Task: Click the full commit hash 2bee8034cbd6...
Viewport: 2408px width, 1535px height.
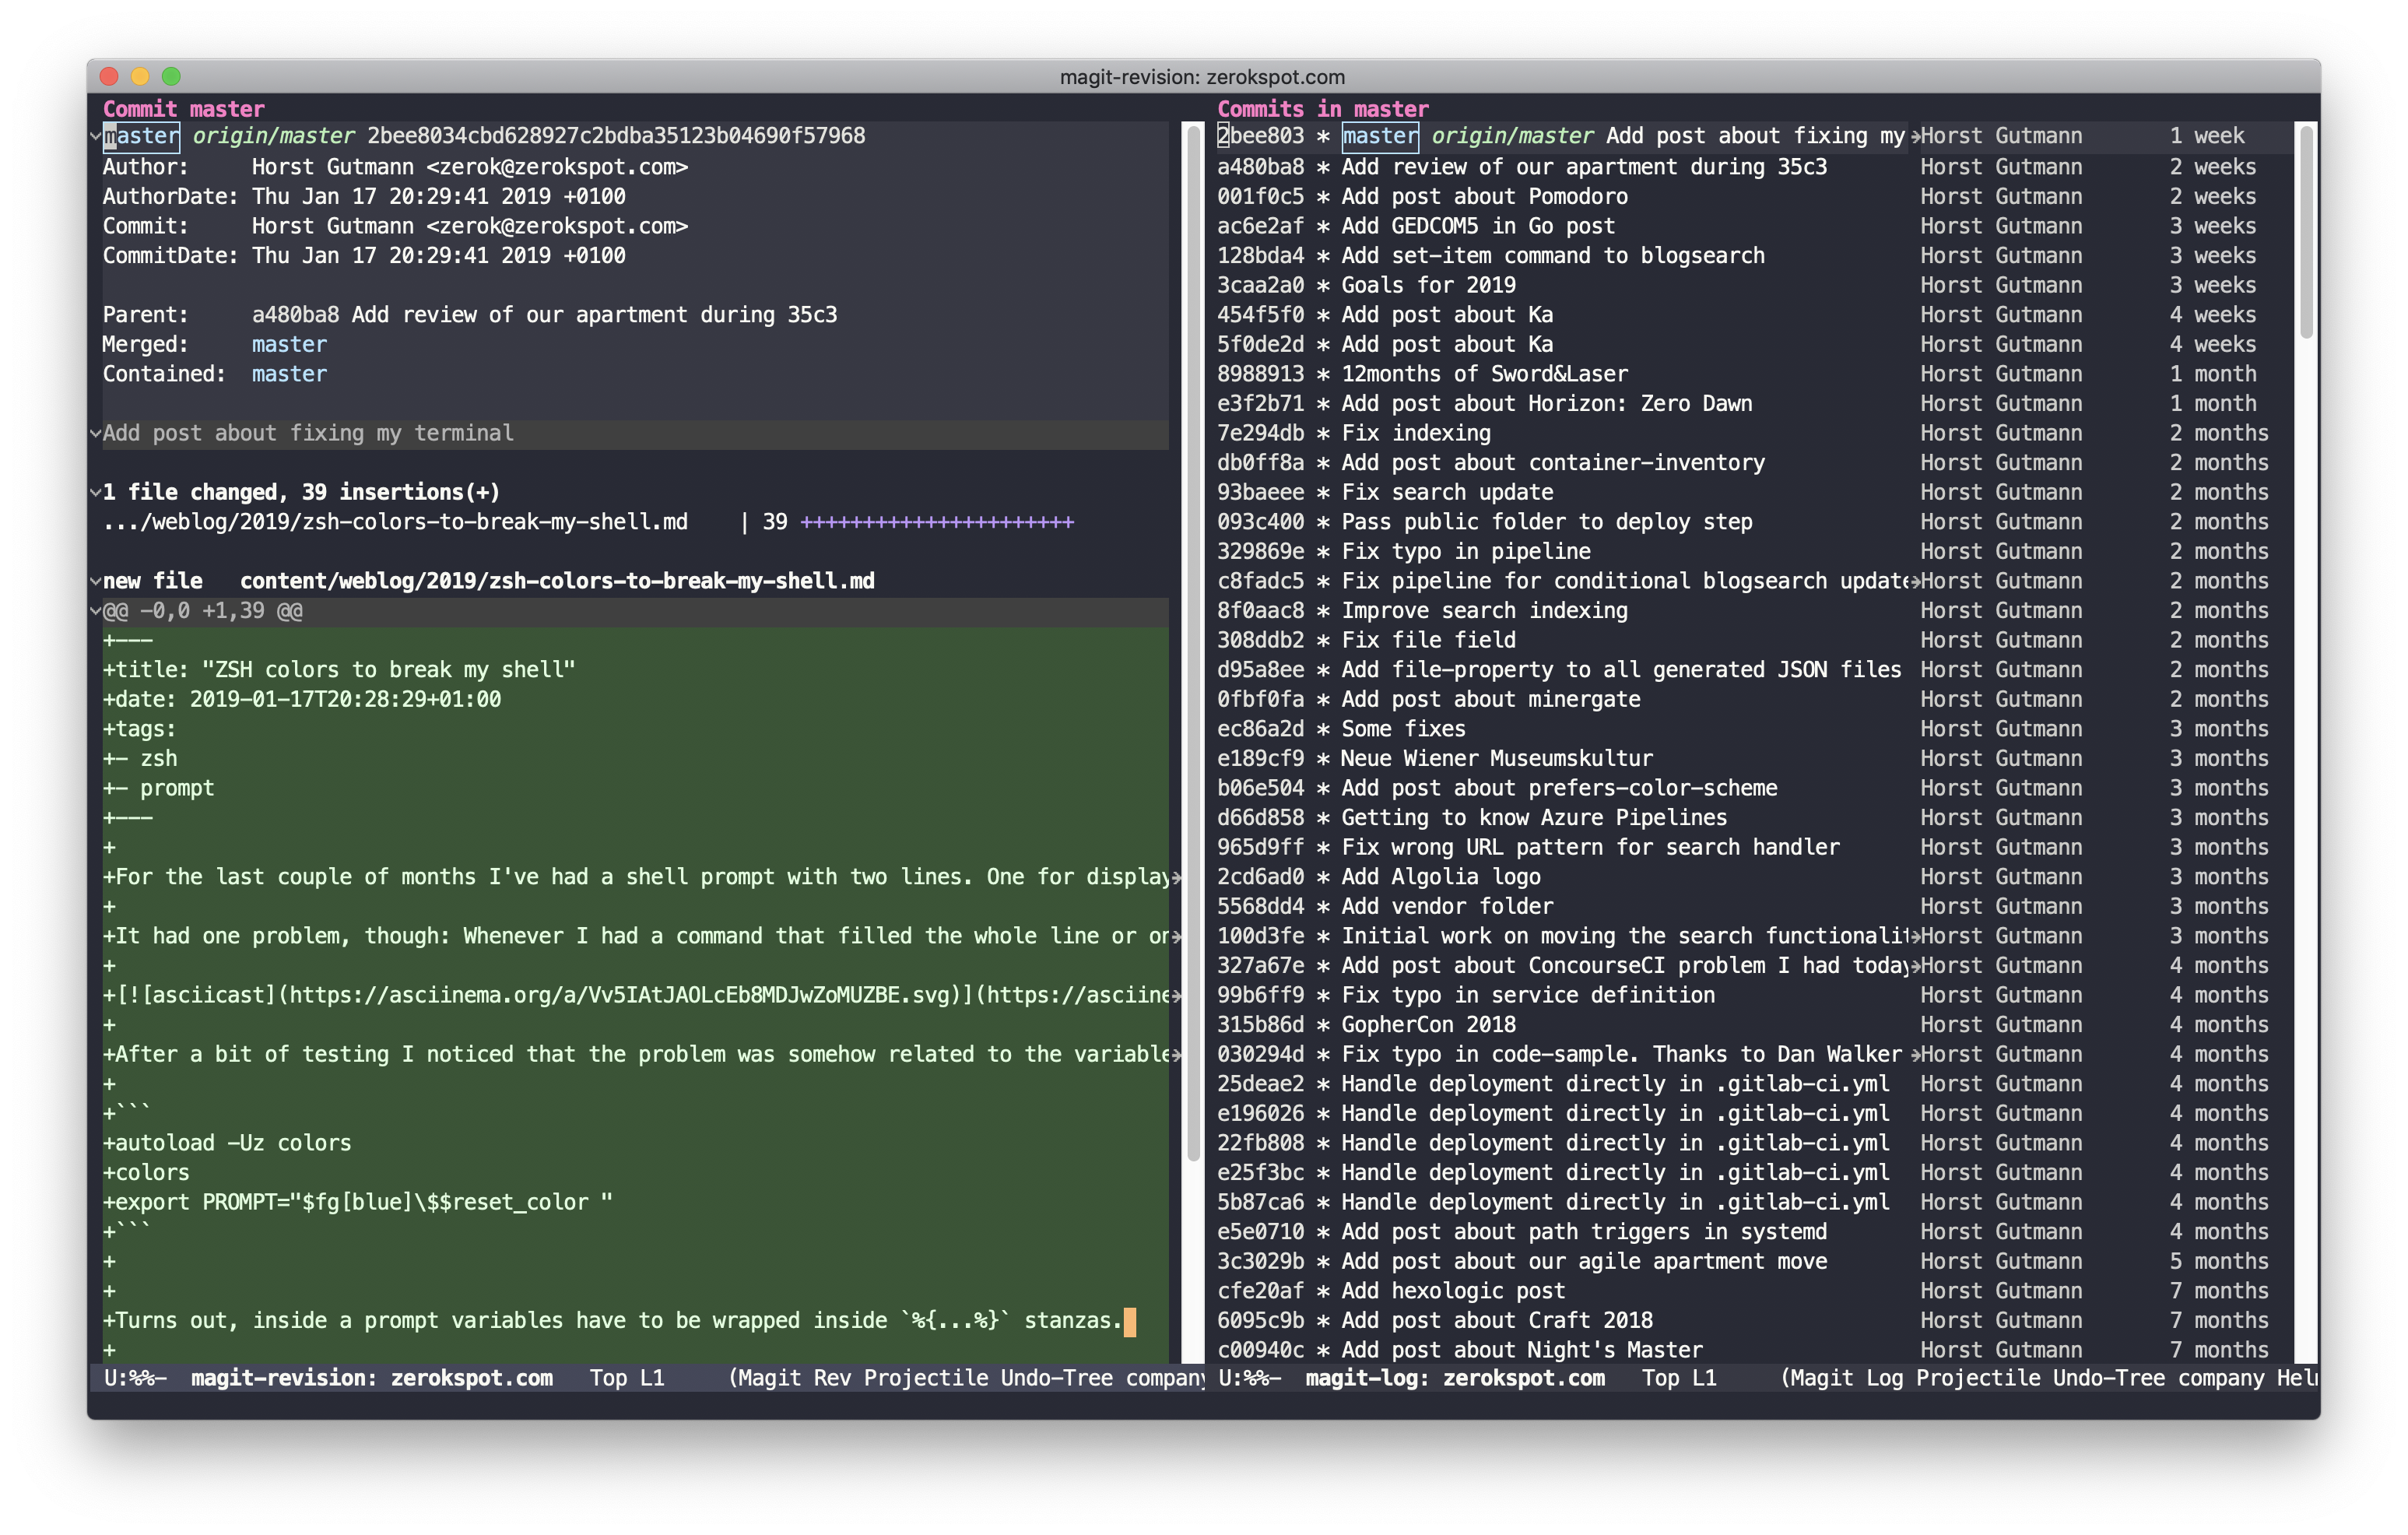Action: [x=616, y=136]
